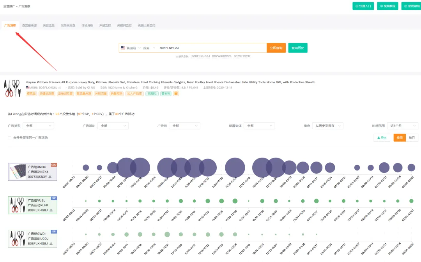The height and width of the screenshot is (262, 421).
Task: Open the 快速入门 quick start button
Action: coord(363,6)
